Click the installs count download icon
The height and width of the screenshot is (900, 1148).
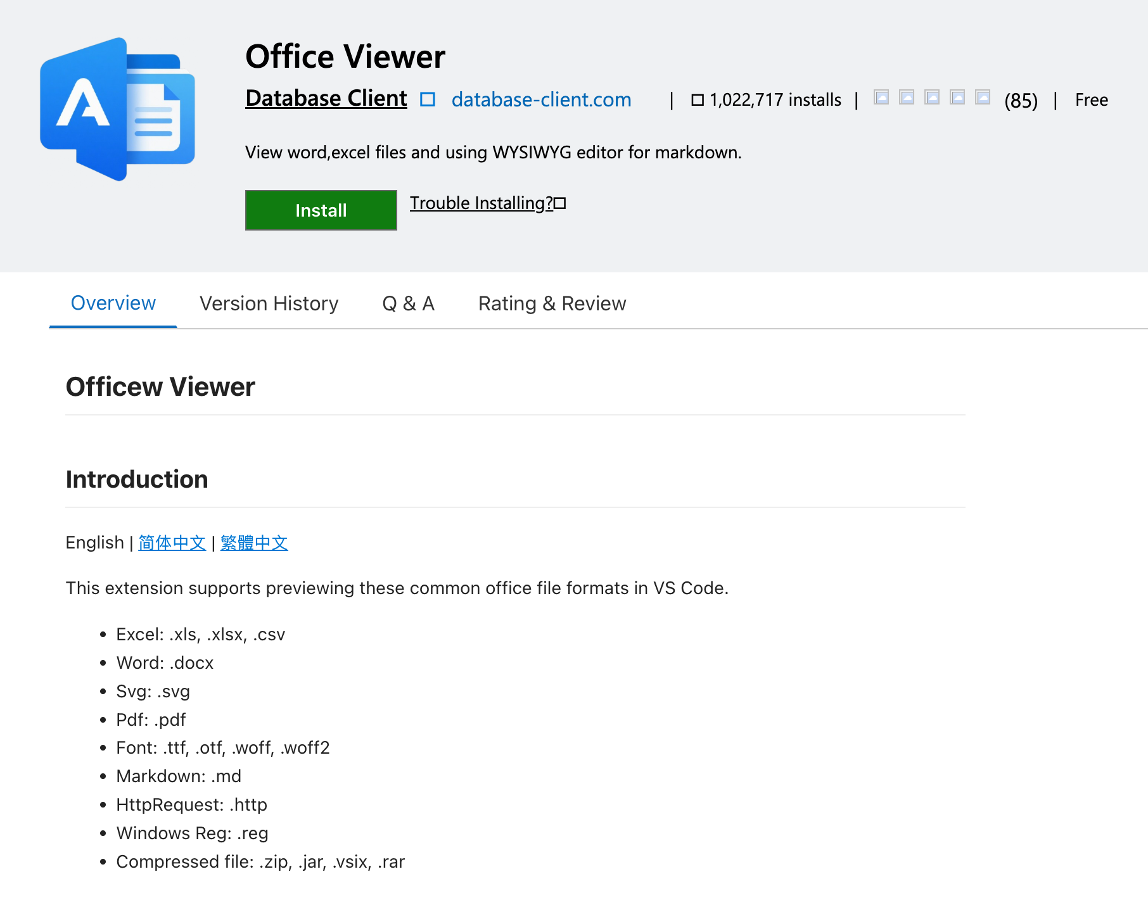[698, 100]
